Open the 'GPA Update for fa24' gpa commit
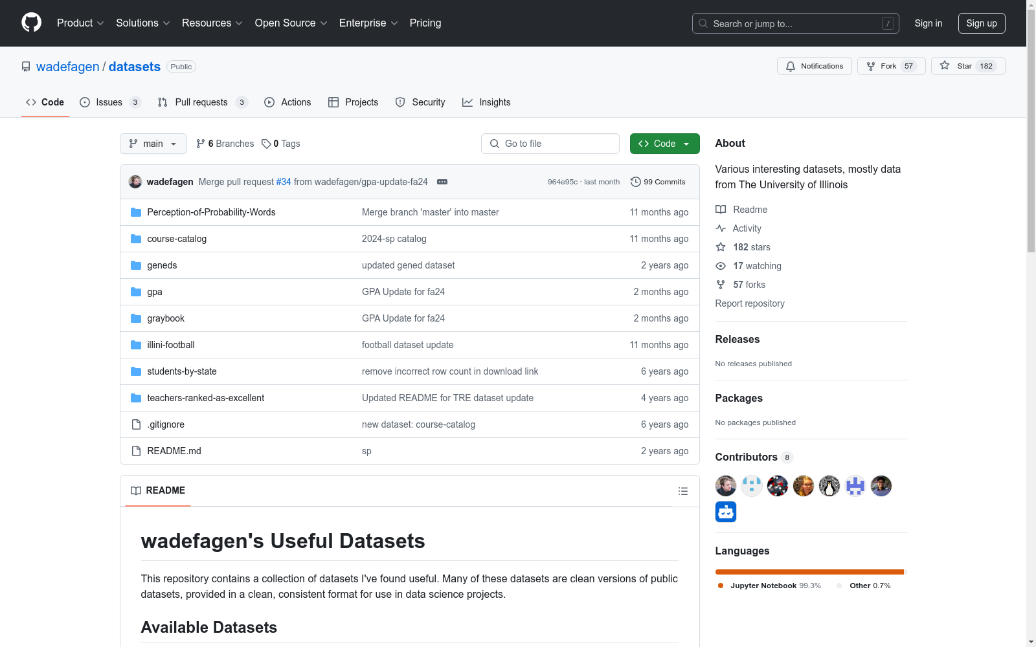1036x647 pixels. point(403,292)
